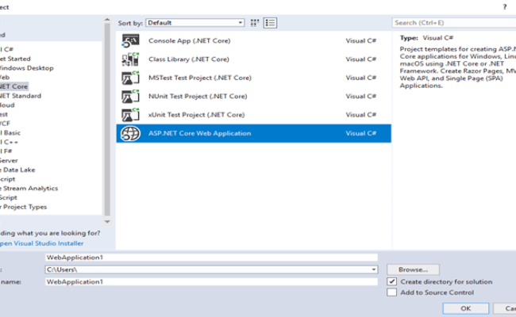Select the Stream Analytics category
The image size is (516, 317).
pos(29,189)
